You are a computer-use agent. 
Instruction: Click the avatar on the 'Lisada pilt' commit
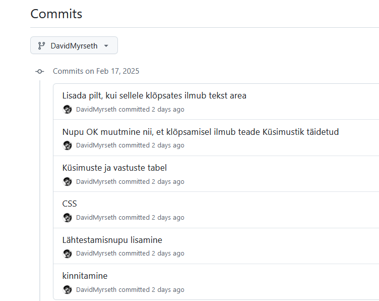[67, 109]
